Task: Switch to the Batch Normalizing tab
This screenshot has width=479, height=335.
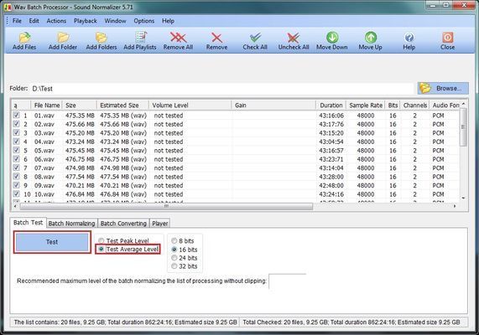Action: [x=72, y=224]
